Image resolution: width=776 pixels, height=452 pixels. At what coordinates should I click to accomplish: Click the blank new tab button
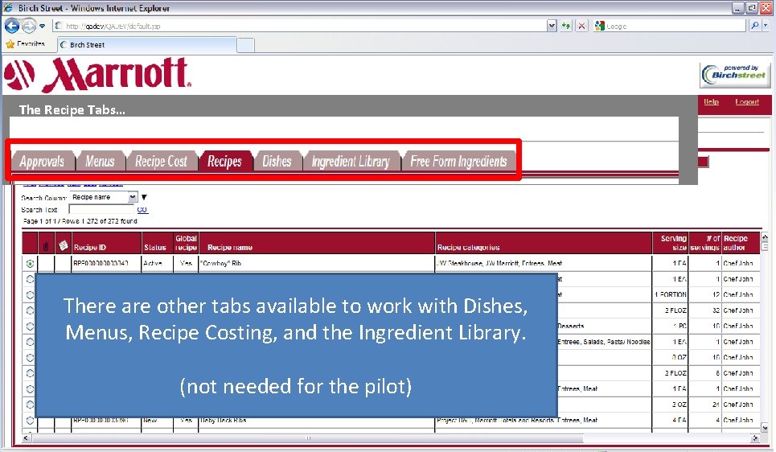click(245, 45)
